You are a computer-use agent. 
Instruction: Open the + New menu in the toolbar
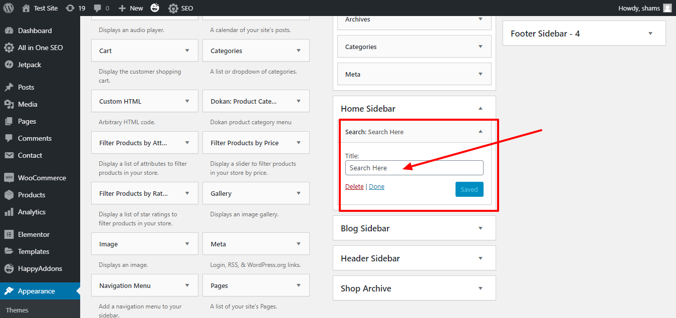tap(130, 8)
